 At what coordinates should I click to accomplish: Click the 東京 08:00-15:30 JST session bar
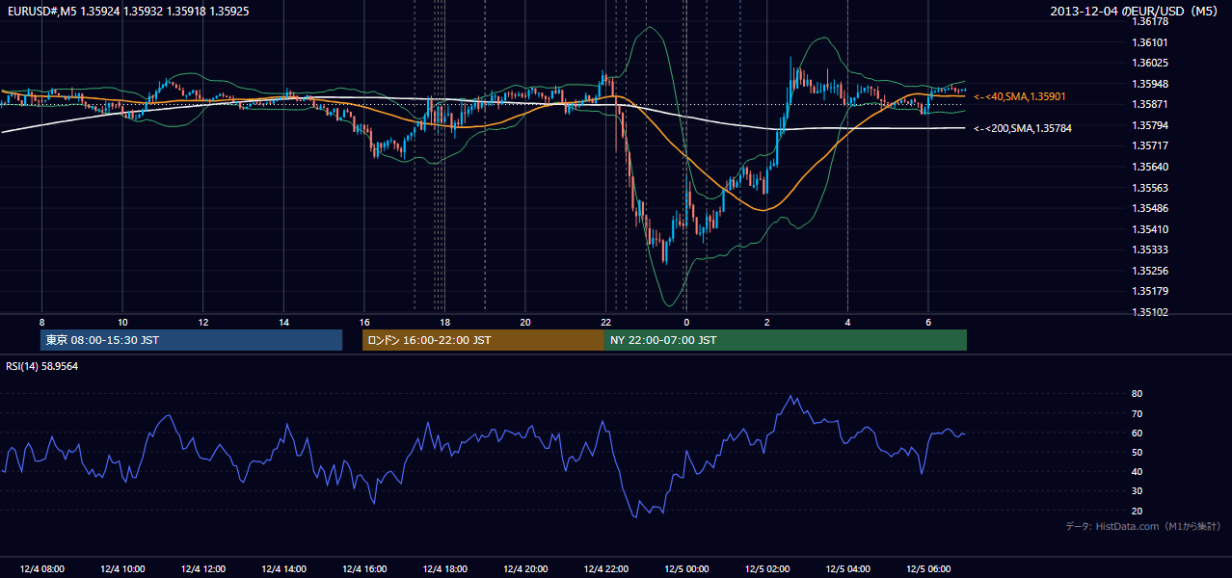point(191,340)
